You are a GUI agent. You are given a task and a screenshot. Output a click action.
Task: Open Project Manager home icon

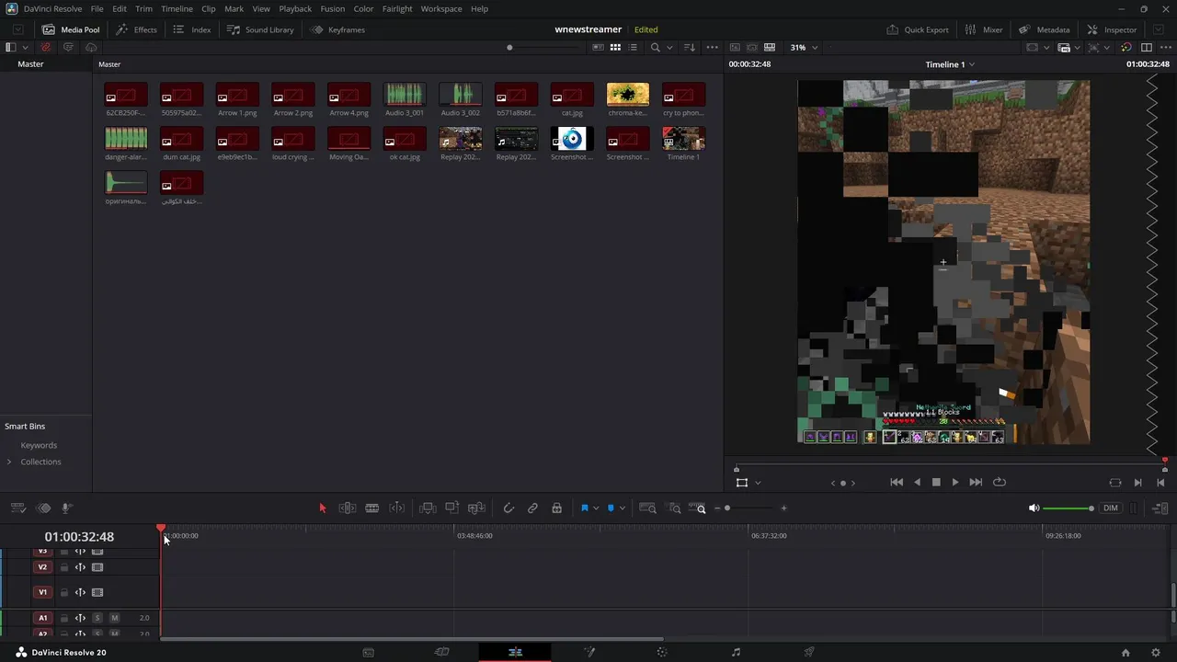(1126, 652)
